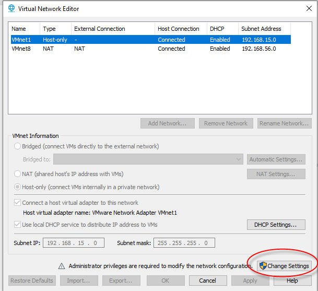The width and height of the screenshot is (318, 291).
Task: Toggle Use local DHCP service checkbox
Action: coord(17,225)
